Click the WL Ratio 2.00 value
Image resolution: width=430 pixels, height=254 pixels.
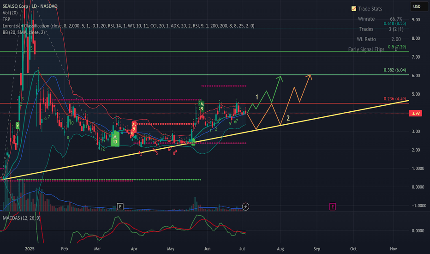396,39
